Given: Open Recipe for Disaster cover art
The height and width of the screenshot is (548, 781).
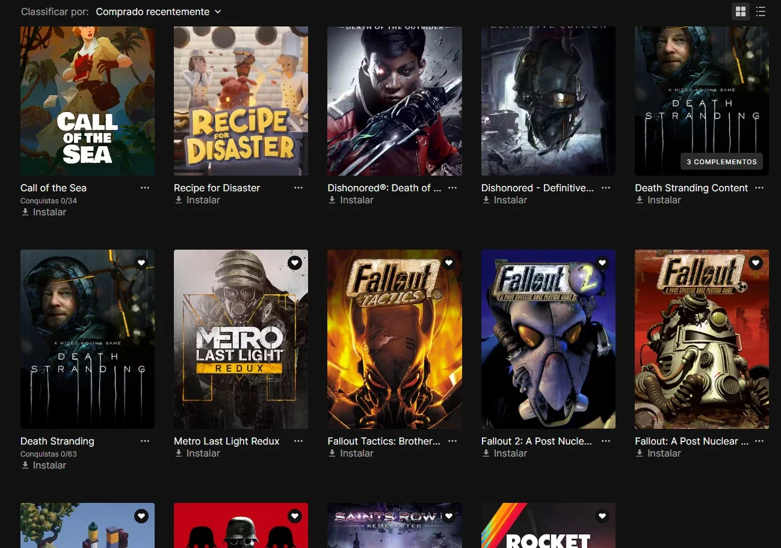Looking at the screenshot, I should [x=241, y=101].
